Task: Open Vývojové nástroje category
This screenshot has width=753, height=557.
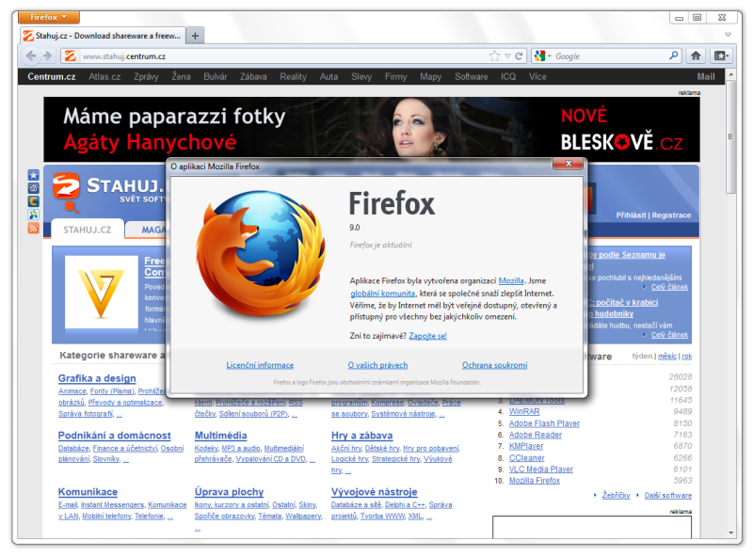Action: pos(374,492)
